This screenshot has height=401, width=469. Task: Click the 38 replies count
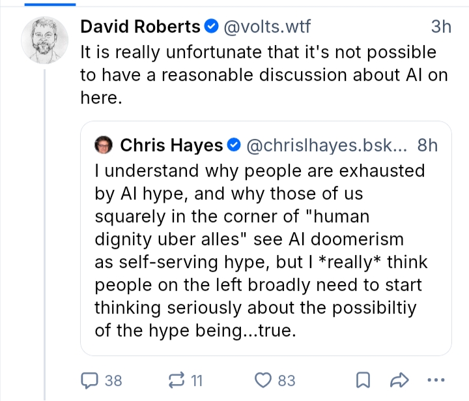[x=113, y=380]
